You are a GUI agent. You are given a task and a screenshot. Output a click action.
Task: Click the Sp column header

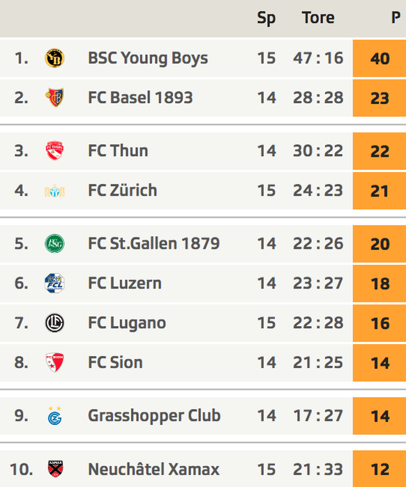266,18
